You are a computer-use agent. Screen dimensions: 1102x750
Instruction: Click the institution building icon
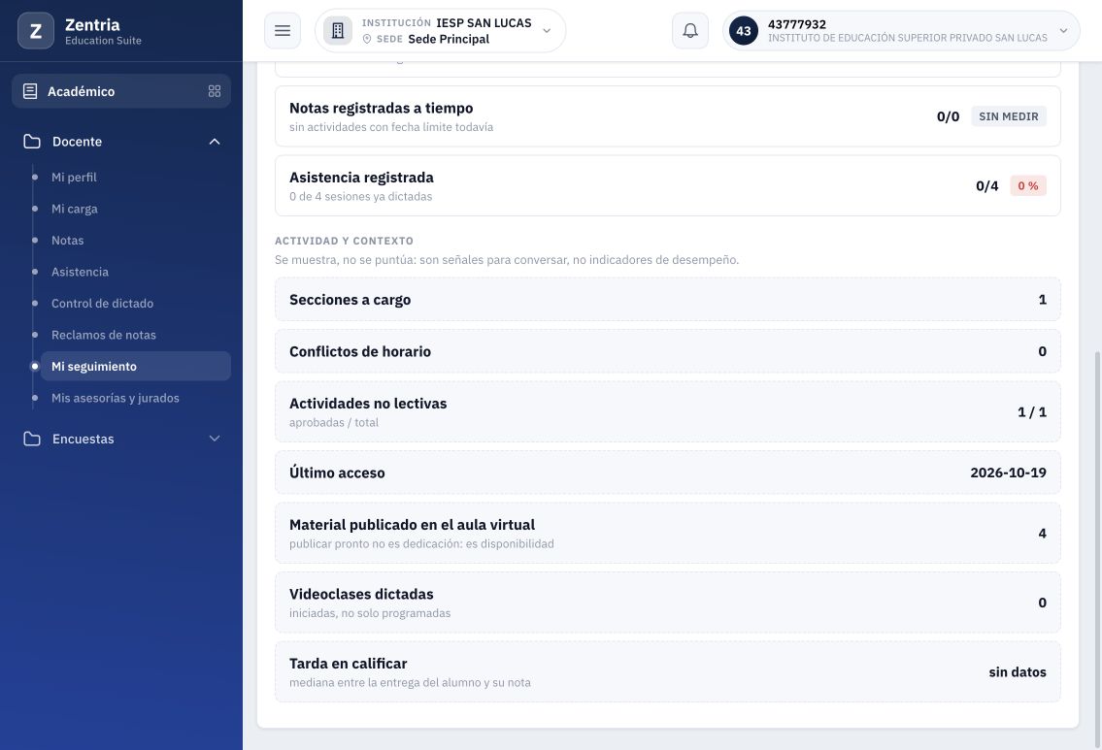pos(338,31)
